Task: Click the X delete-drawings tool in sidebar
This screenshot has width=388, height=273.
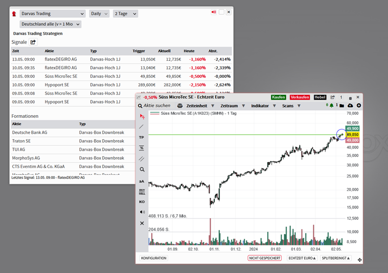Action: point(142,223)
